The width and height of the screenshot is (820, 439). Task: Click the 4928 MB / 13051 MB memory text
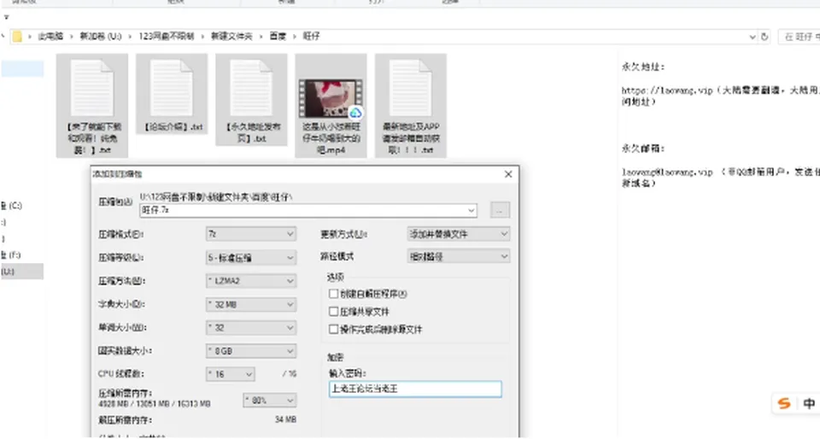pos(155,404)
